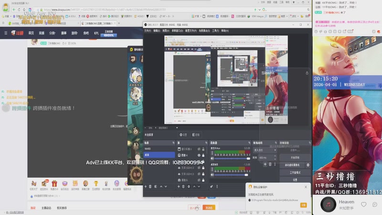Toggle lock on 窗口采集 6 source
This screenshot has height=215, width=382.
click(x=203, y=149)
